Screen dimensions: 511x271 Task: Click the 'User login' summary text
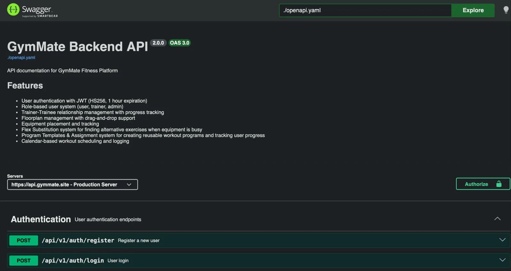[118, 260]
